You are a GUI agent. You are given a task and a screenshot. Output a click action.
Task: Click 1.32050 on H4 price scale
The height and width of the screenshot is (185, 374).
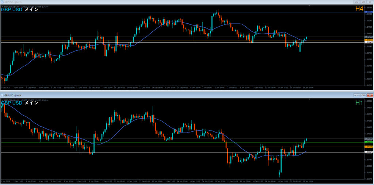click(369, 79)
